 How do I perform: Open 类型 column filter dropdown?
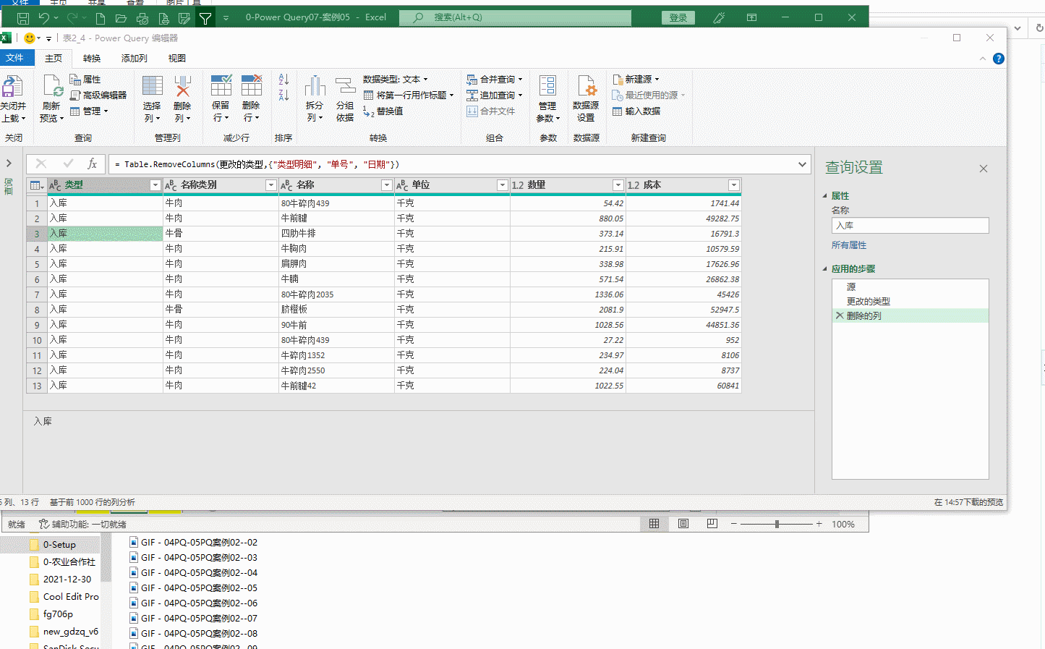click(155, 185)
